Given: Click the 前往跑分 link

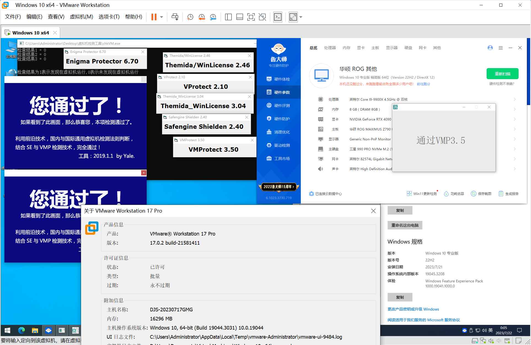Looking at the screenshot, I should 424,84.
